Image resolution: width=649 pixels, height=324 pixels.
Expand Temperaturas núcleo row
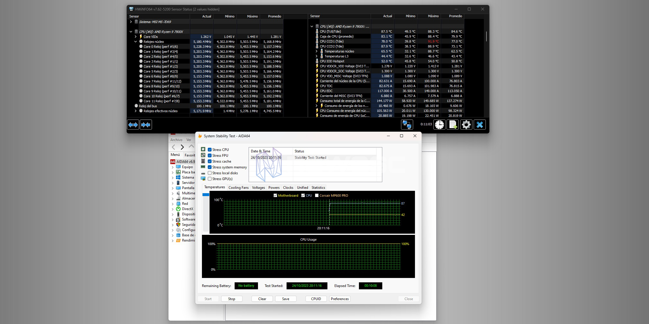click(317, 51)
